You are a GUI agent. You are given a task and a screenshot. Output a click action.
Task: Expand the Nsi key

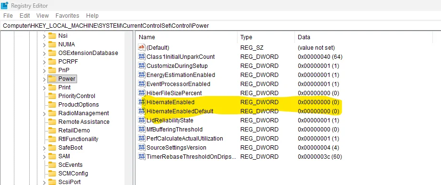point(44,36)
